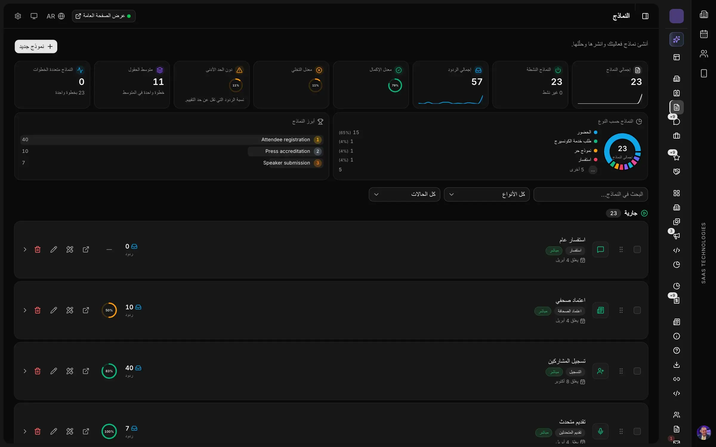Expand the اعتماد صحفي row chevron
This screenshot has height=447, width=716.
(25, 310)
